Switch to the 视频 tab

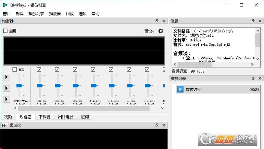(x=8, y=117)
